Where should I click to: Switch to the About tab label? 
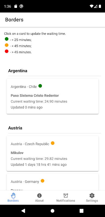(x=39, y=200)
